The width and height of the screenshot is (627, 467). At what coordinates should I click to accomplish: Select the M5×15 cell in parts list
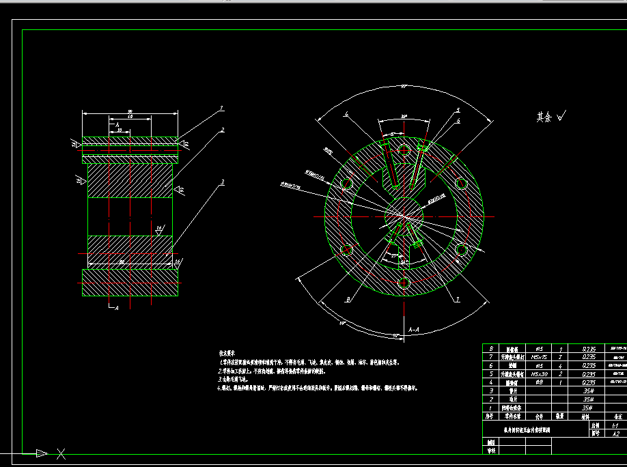point(539,357)
